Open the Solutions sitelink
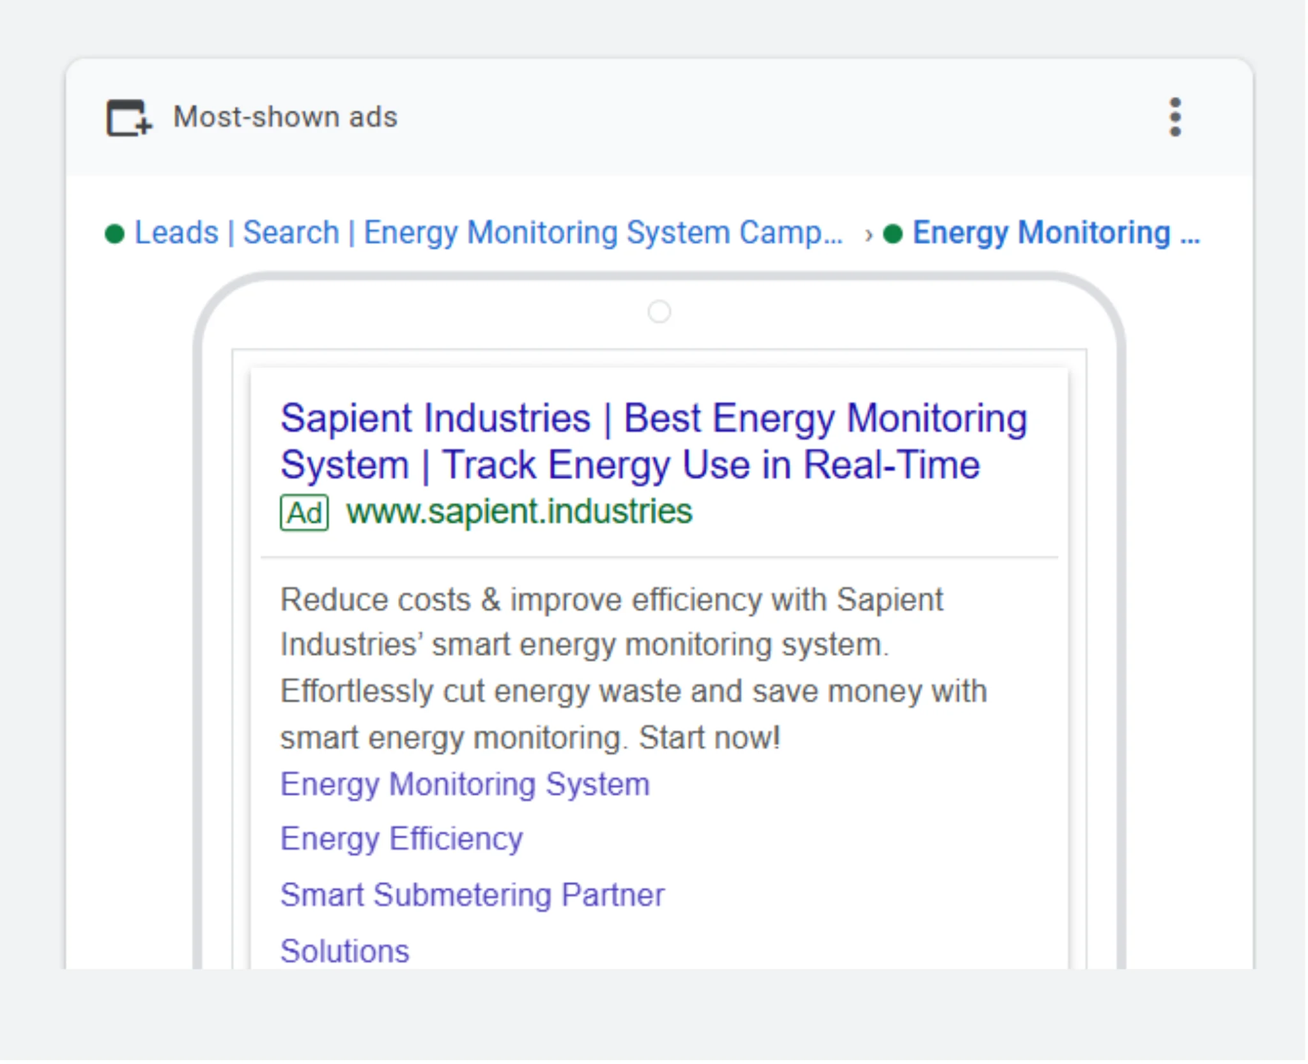Viewport: 1308px width, 1064px height. (344, 950)
